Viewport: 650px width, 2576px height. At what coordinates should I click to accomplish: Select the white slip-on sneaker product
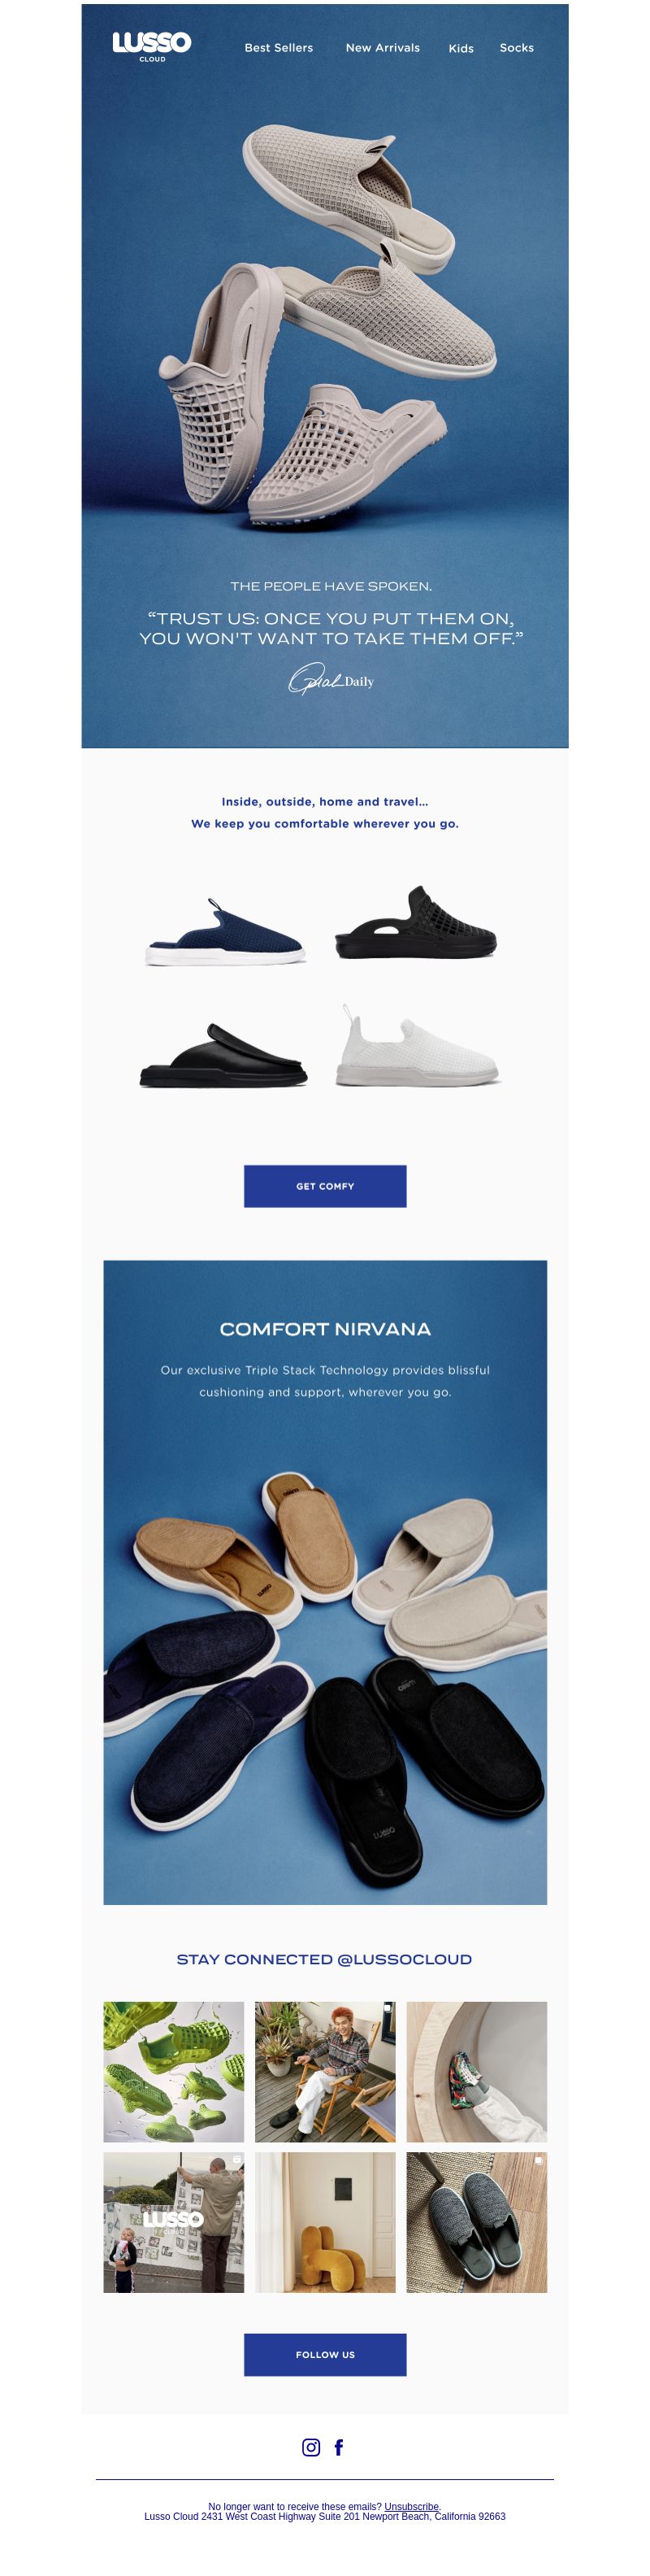pos(418,1046)
